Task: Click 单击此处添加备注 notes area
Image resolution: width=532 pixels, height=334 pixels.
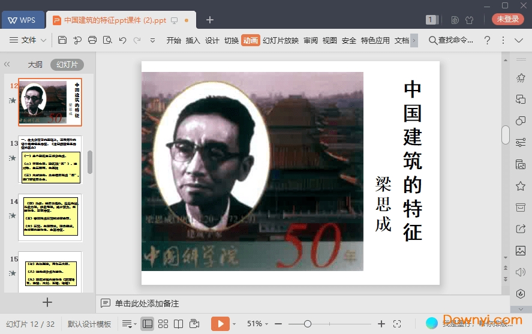Action: (146, 303)
